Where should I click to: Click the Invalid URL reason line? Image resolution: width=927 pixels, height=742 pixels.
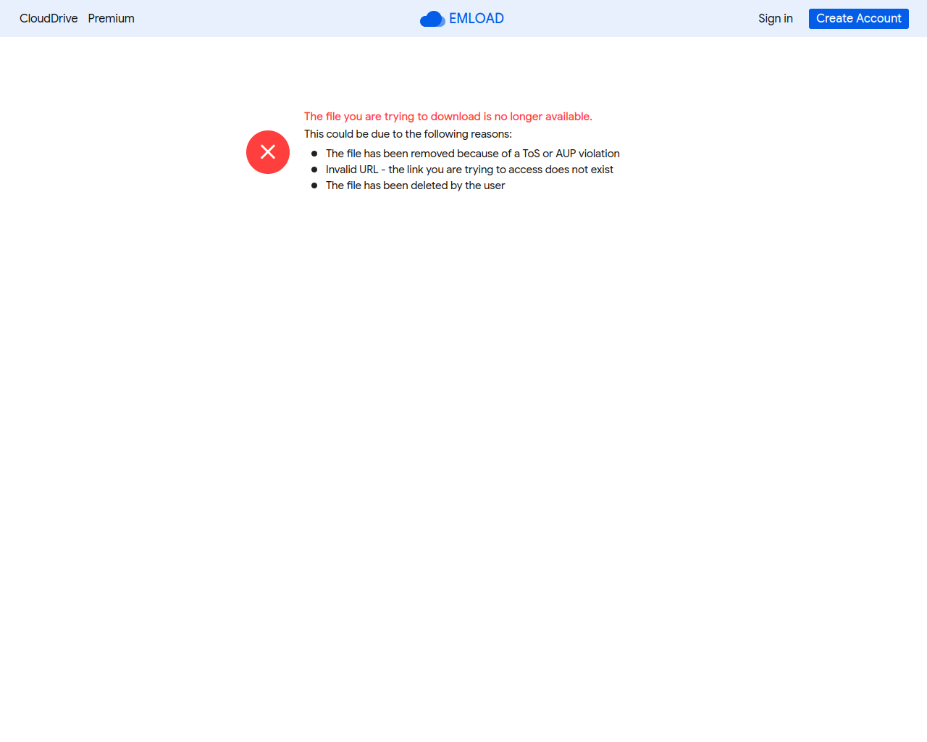point(469,170)
